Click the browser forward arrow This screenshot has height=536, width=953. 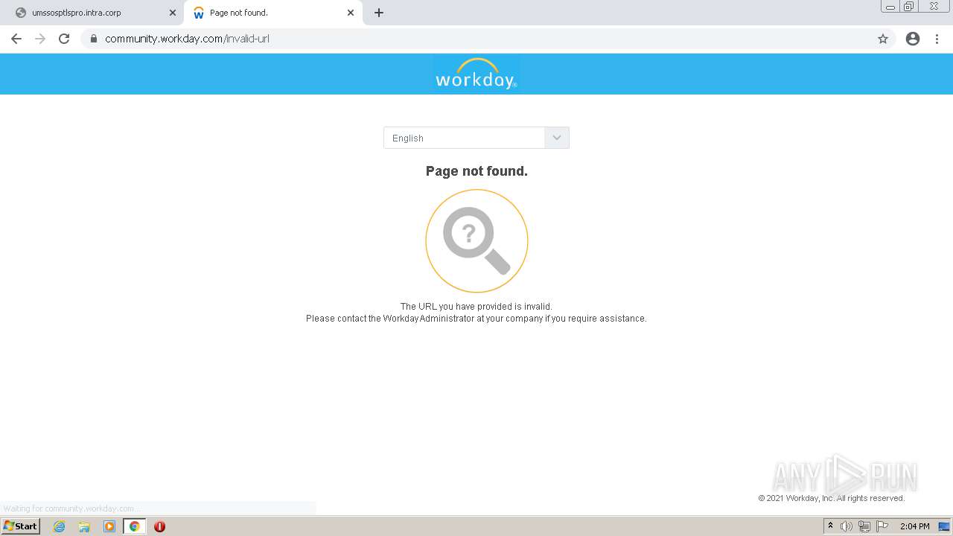(x=40, y=39)
